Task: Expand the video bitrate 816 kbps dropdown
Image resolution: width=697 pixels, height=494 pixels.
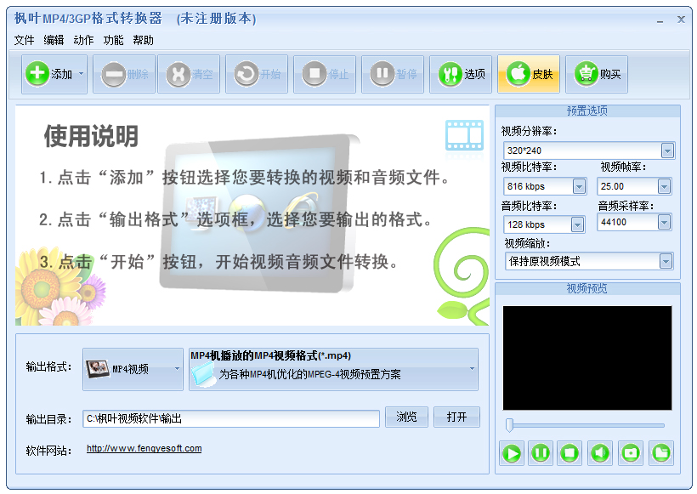Action: 579,186
